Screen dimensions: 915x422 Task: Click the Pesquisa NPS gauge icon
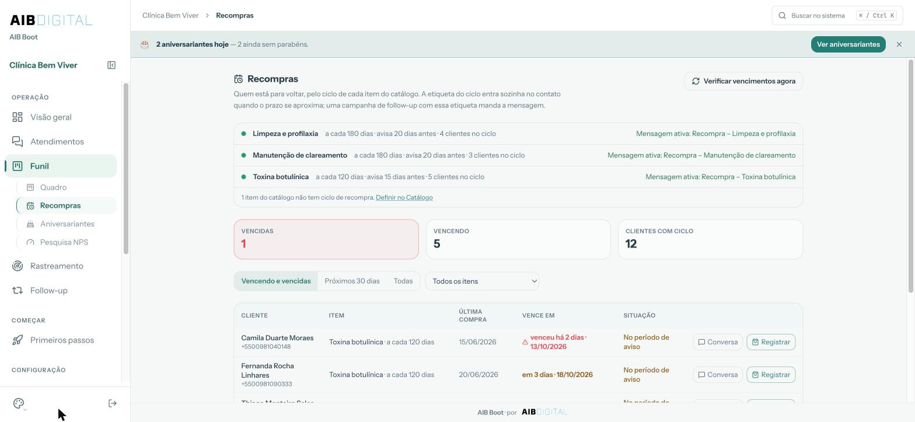(30, 242)
